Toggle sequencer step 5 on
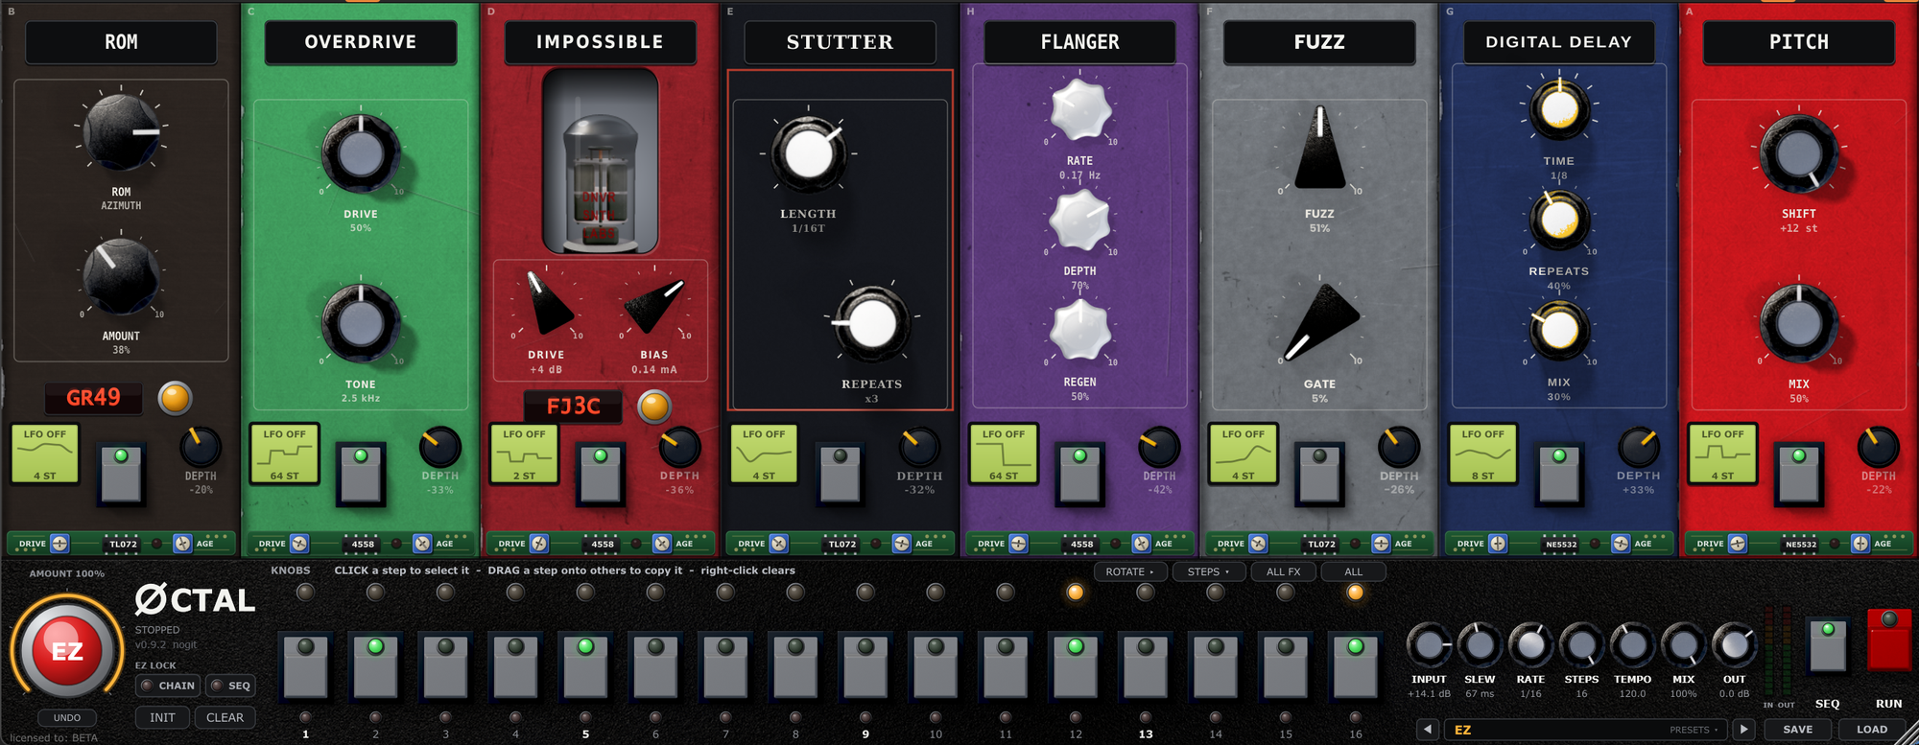This screenshot has height=745, width=1919. [585, 665]
